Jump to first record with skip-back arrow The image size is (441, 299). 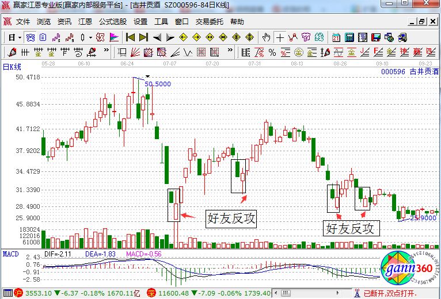point(130,37)
